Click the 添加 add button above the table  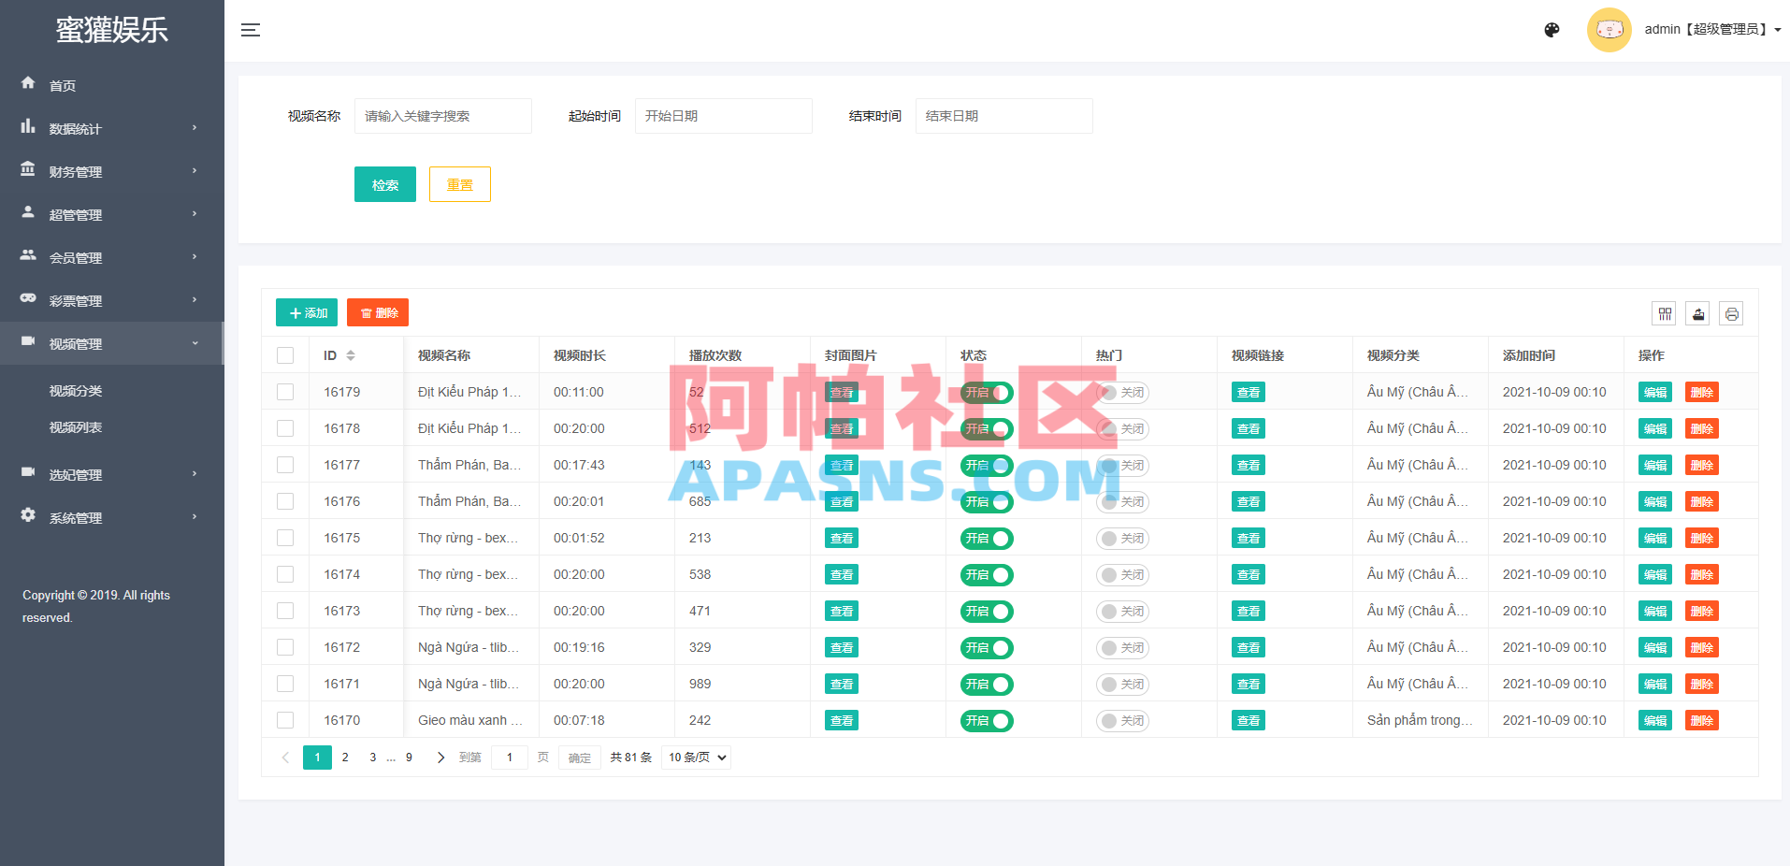click(x=306, y=312)
